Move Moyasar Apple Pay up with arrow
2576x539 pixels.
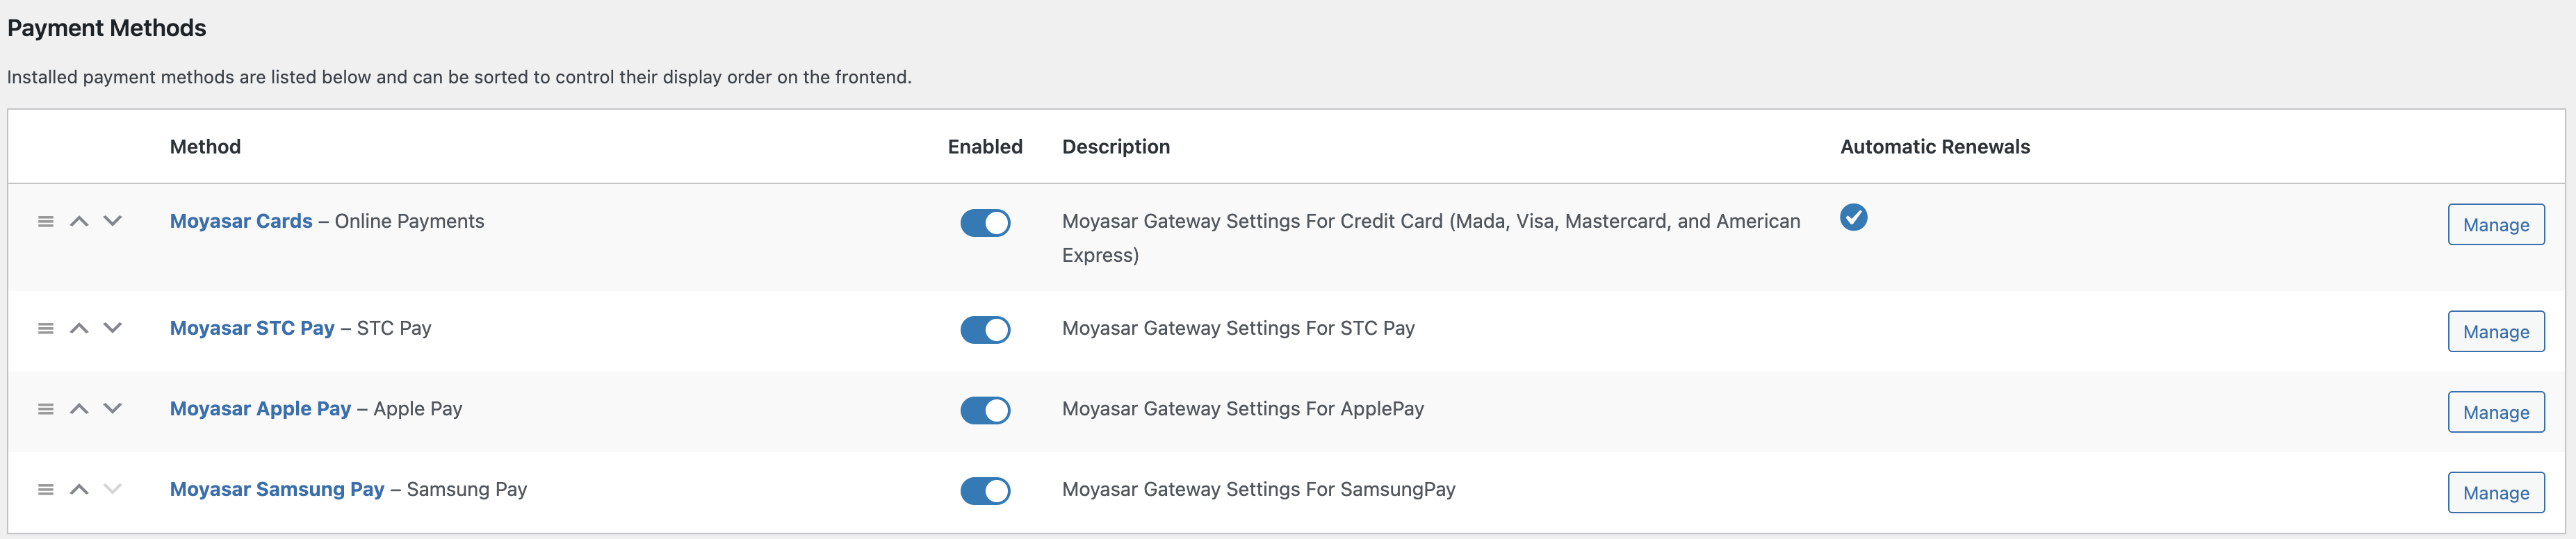(79, 409)
